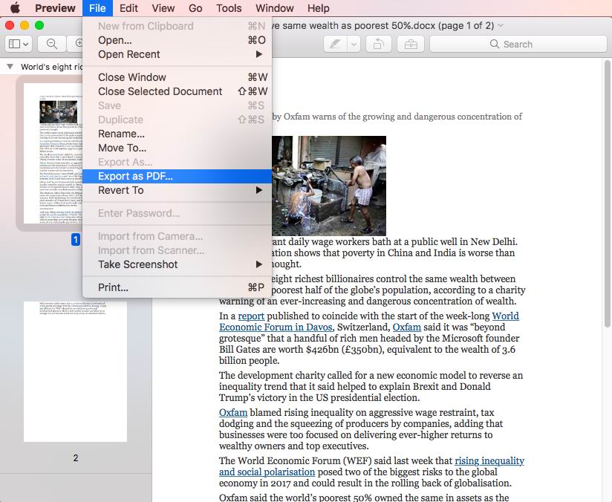This screenshot has height=502, width=612.
Task: Open the Apple menu
Action: coord(15,8)
